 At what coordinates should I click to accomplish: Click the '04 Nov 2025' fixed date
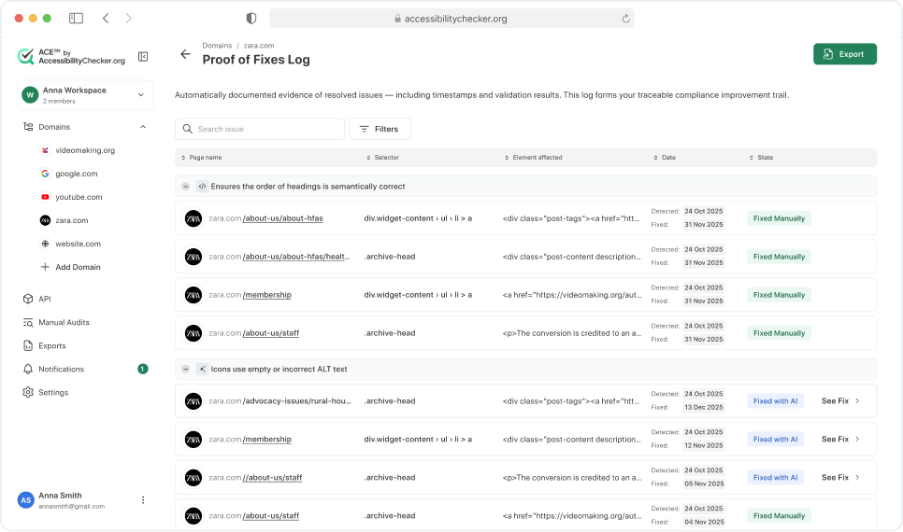click(x=704, y=523)
